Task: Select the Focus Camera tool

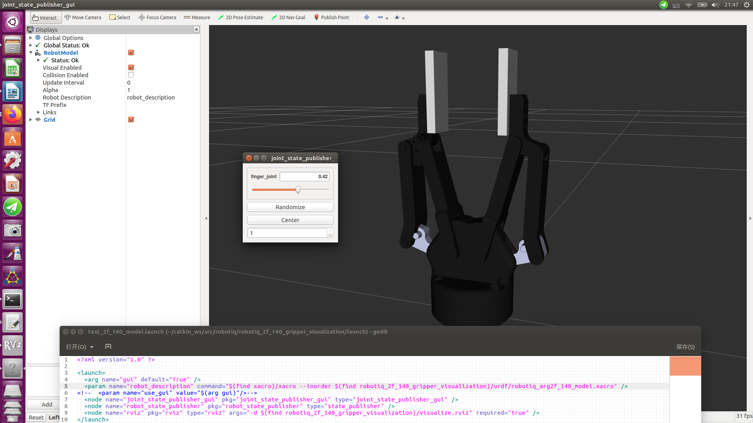Action: (157, 18)
